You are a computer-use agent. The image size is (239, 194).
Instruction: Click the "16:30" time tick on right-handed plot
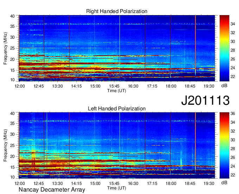point(133,86)
